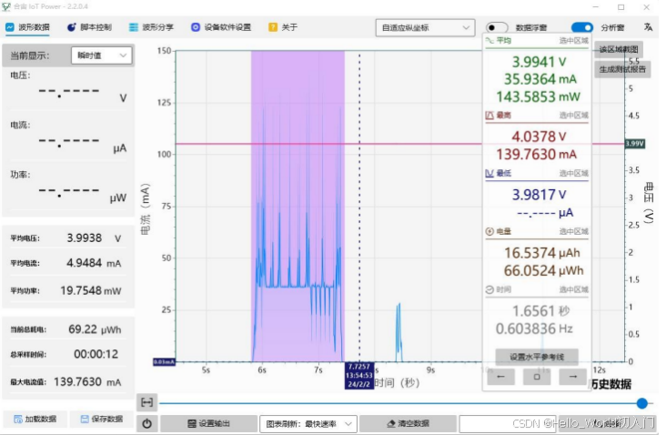666x435 pixels.
Task: Click the 该区域截图 button
Action: 619,49
